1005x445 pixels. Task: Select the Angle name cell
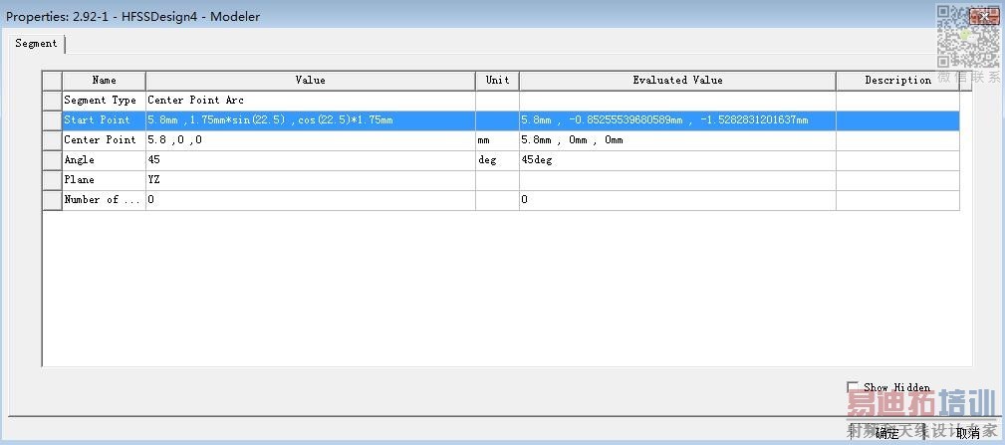[104, 160]
